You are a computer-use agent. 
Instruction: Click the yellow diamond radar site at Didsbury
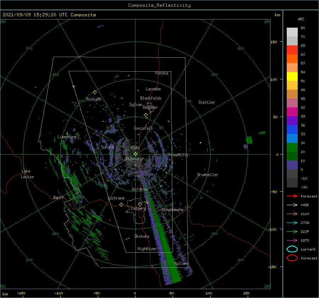pyautogui.click(x=135, y=154)
